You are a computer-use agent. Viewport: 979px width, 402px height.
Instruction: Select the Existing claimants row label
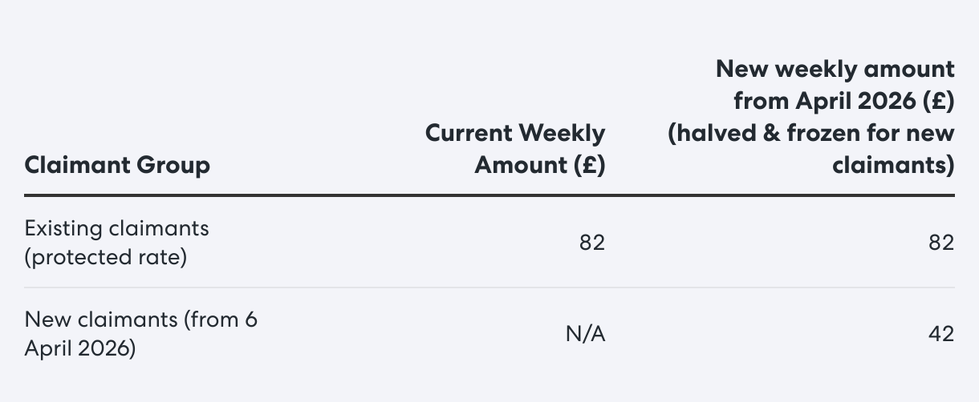(117, 243)
